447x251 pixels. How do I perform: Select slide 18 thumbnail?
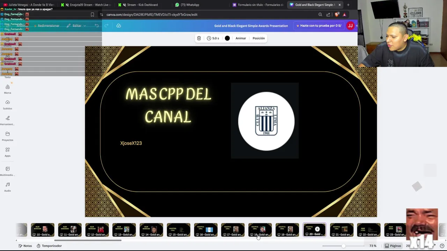click(x=260, y=230)
